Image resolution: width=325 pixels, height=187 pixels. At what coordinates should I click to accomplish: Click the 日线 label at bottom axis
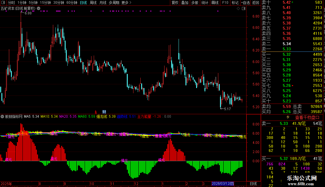click(x=253, y=184)
